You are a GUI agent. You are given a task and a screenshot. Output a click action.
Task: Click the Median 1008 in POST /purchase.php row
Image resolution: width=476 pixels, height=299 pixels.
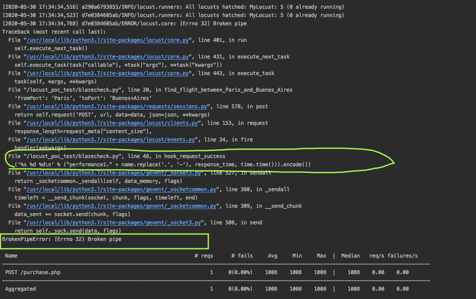(354, 272)
